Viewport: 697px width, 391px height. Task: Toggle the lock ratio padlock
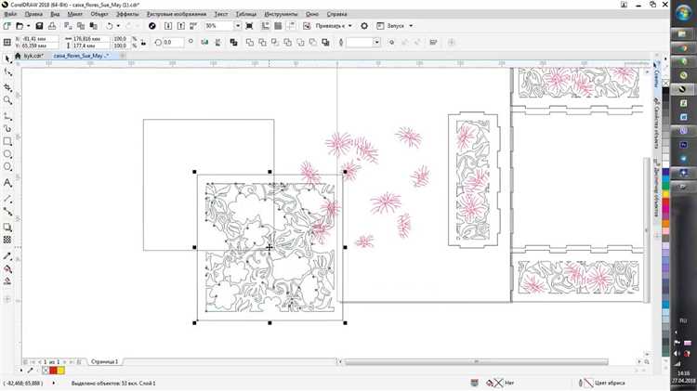click(143, 43)
